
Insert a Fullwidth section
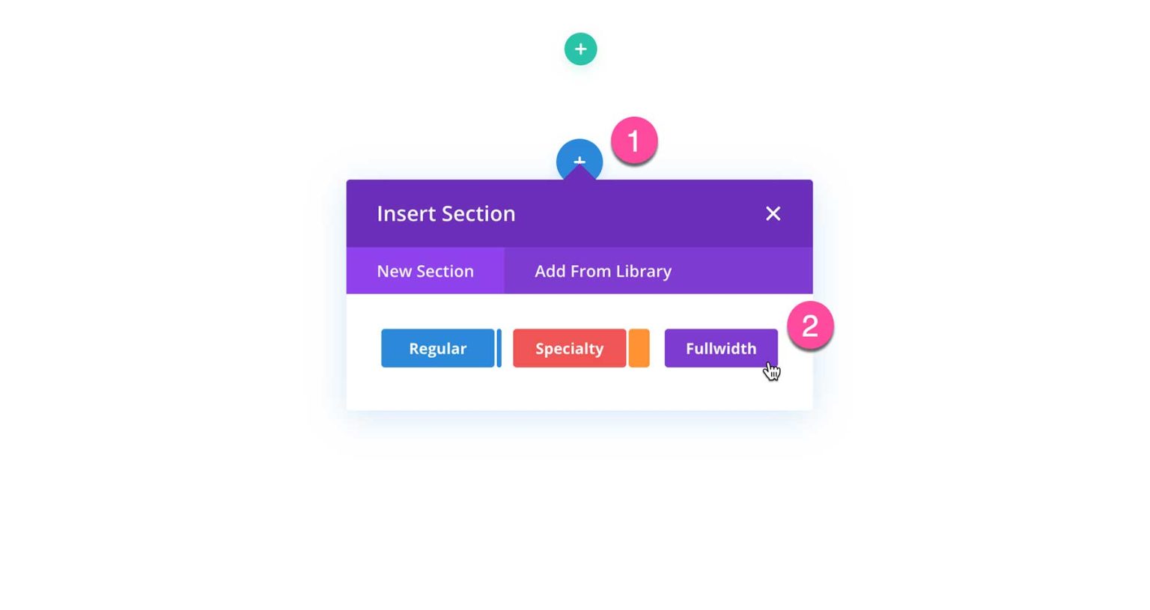coord(720,348)
